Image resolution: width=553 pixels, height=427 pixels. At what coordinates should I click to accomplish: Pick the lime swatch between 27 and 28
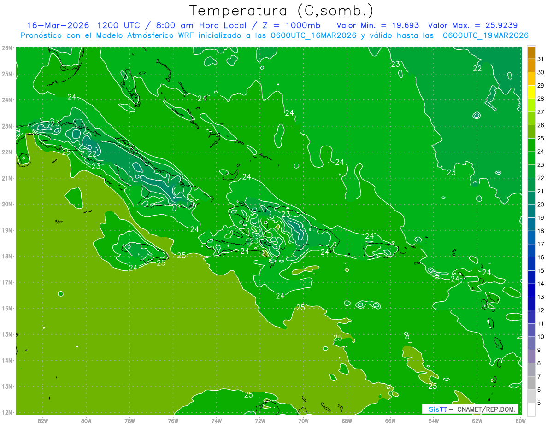pos(531,105)
